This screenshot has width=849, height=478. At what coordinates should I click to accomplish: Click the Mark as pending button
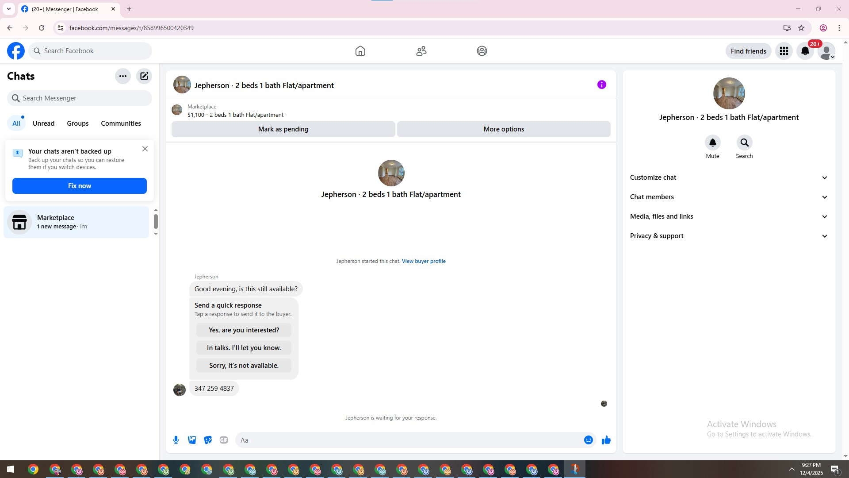pyautogui.click(x=283, y=129)
